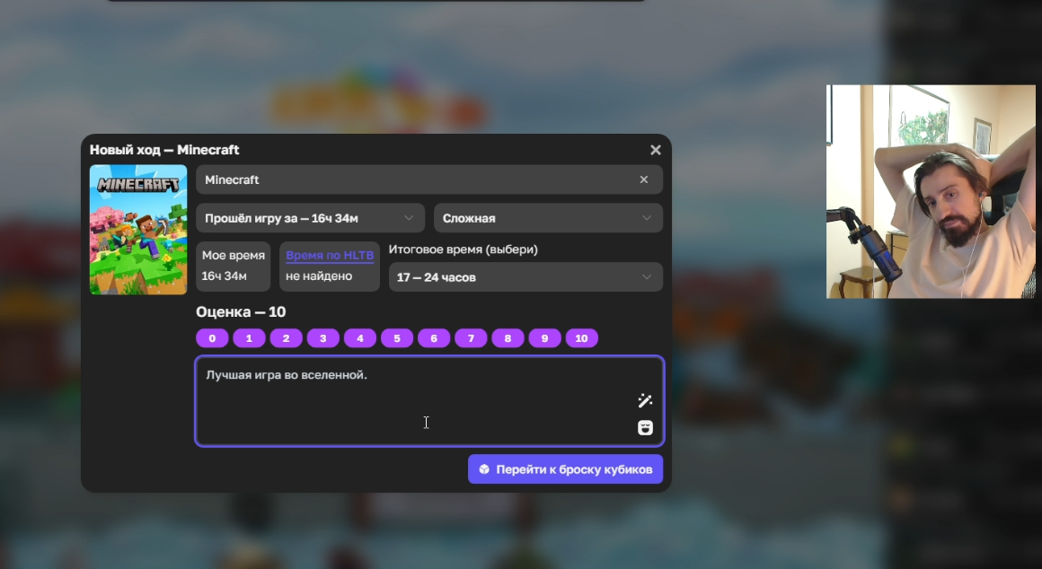Image resolution: width=1042 pixels, height=569 pixels.
Task: Set rating to 0
Action: (212, 338)
